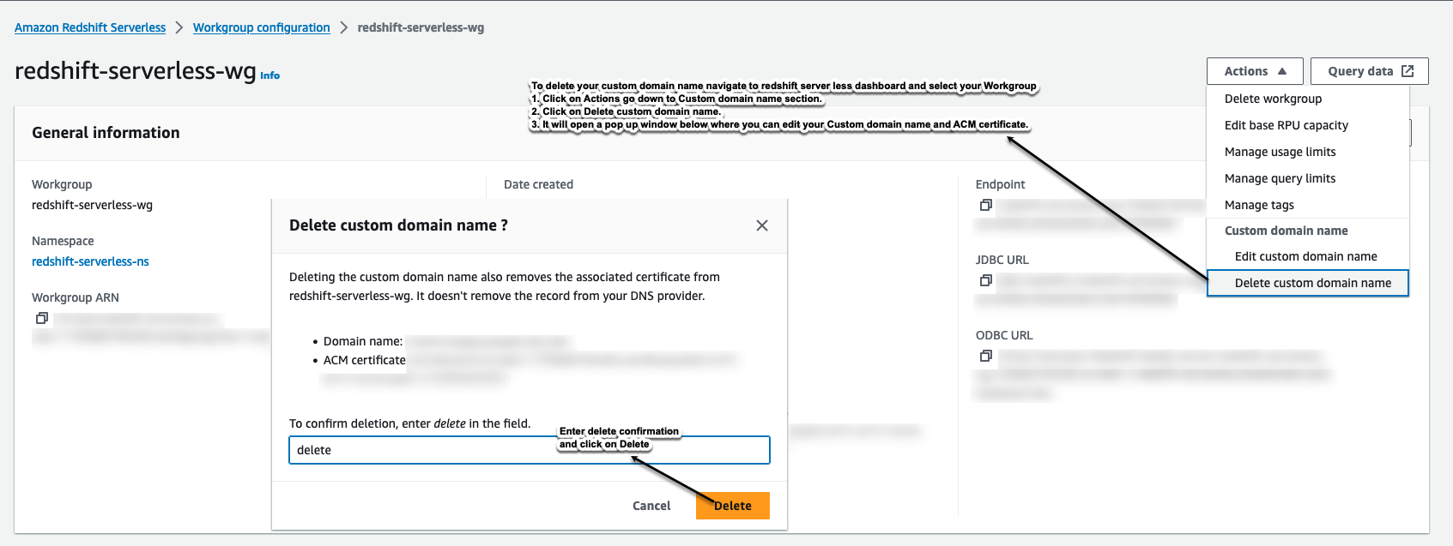Open Query data in external tab
The width and height of the screenshot is (1453, 546).
(1369, 71)
